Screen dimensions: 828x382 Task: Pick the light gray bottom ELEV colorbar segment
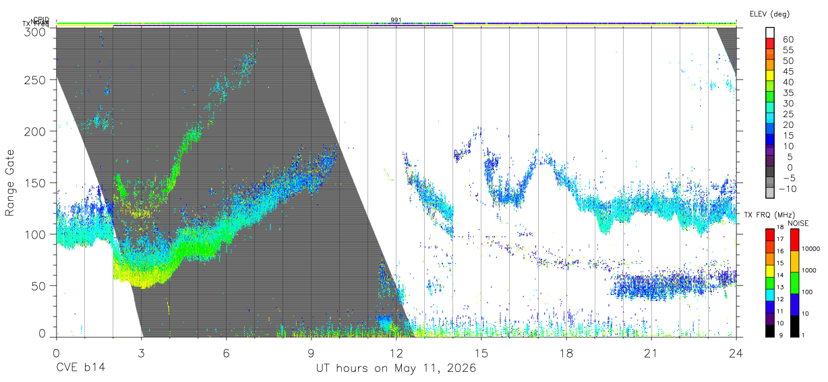(770, 193)
